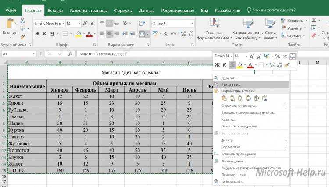Switch to the Разметка страницы tab

[88, 10]
